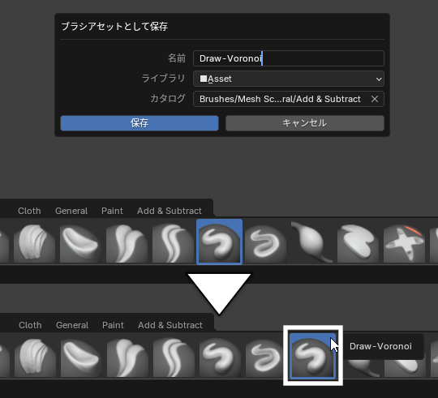
Task: Choose the Clay Strips brush in upper shelf
Action: [x=35, y=243]
